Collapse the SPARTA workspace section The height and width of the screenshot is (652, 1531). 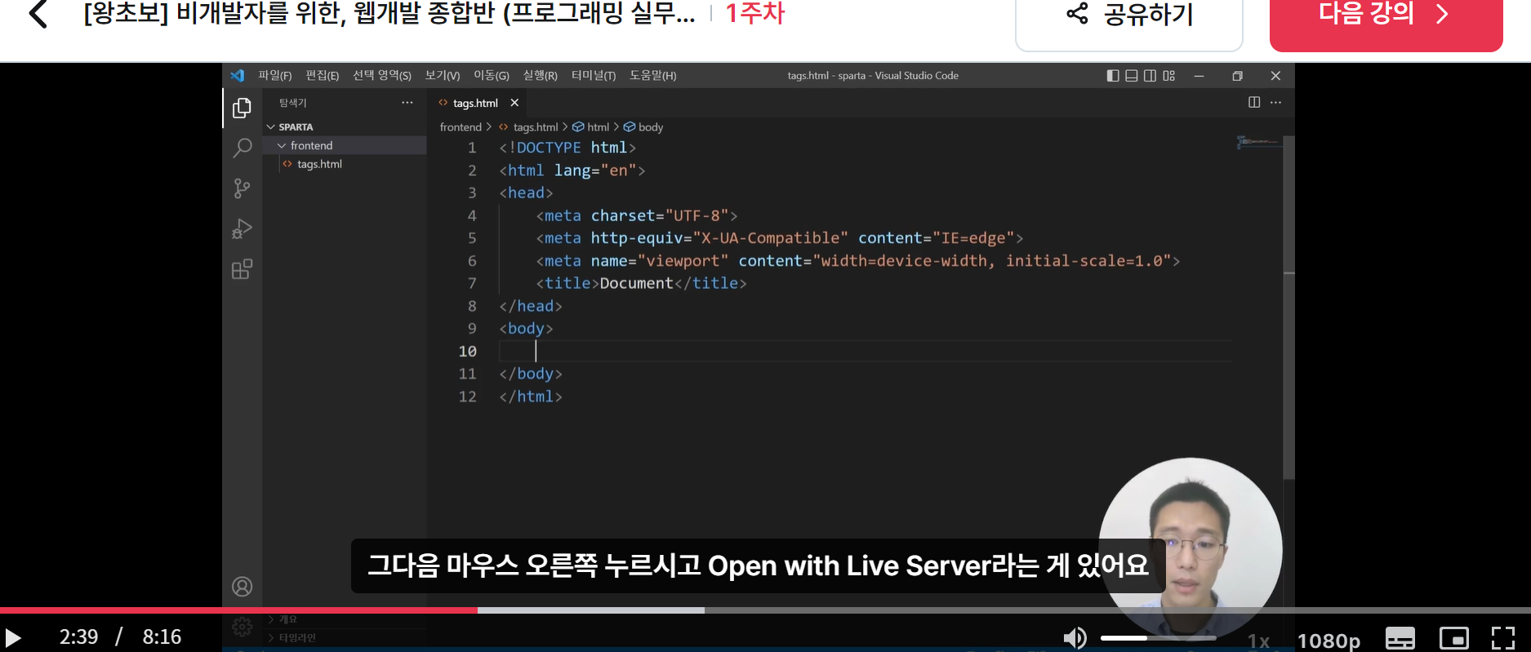point(345,127)
